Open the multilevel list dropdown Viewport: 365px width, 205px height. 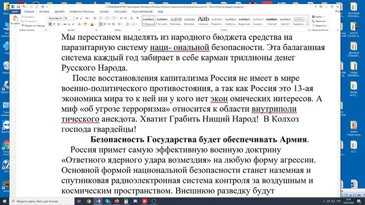pyautogui.click(x=117, y=18)
